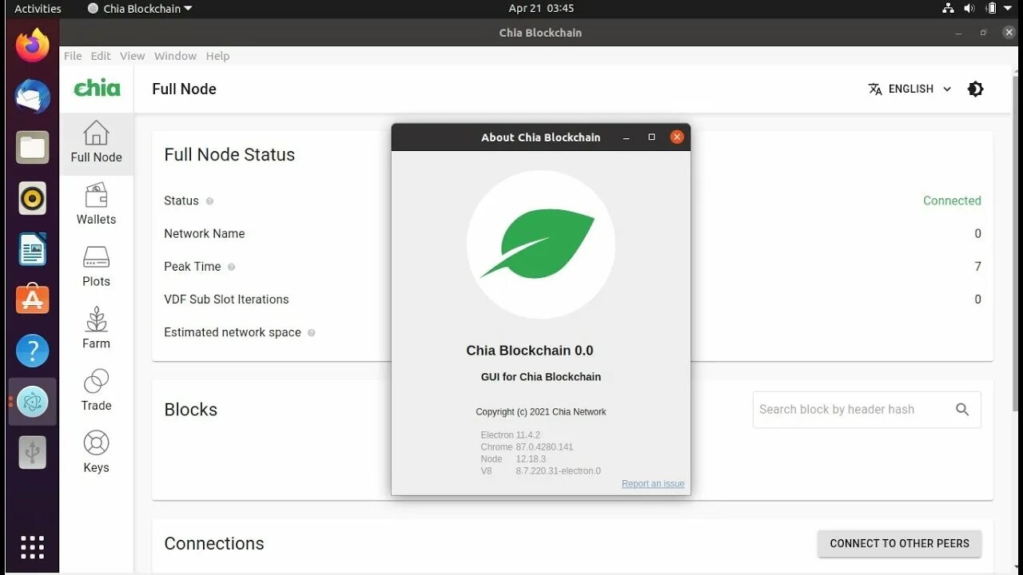Viewport: 1023px width, 575px height.
Task: Toggle dark mode brightness icon
Action: 975,89
